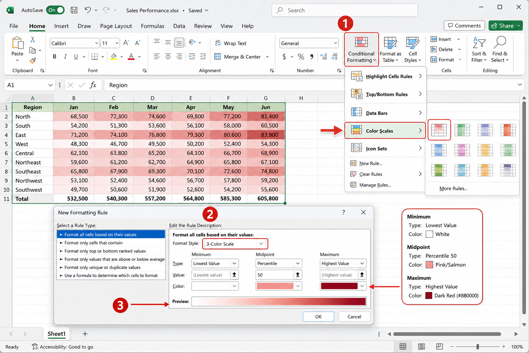Click the Font Color letter A icon

coord(131,57)
